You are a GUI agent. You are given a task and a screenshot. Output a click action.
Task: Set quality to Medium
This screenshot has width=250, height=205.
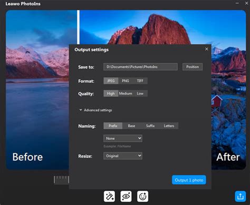click(126, 93)
